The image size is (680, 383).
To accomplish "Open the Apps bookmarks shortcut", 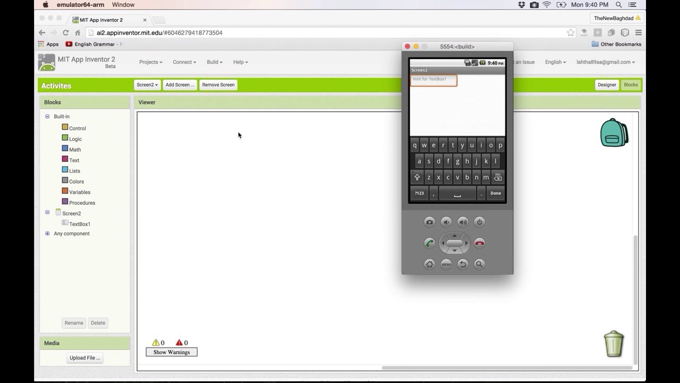I will pyautogui.click(x=48, y=44).
